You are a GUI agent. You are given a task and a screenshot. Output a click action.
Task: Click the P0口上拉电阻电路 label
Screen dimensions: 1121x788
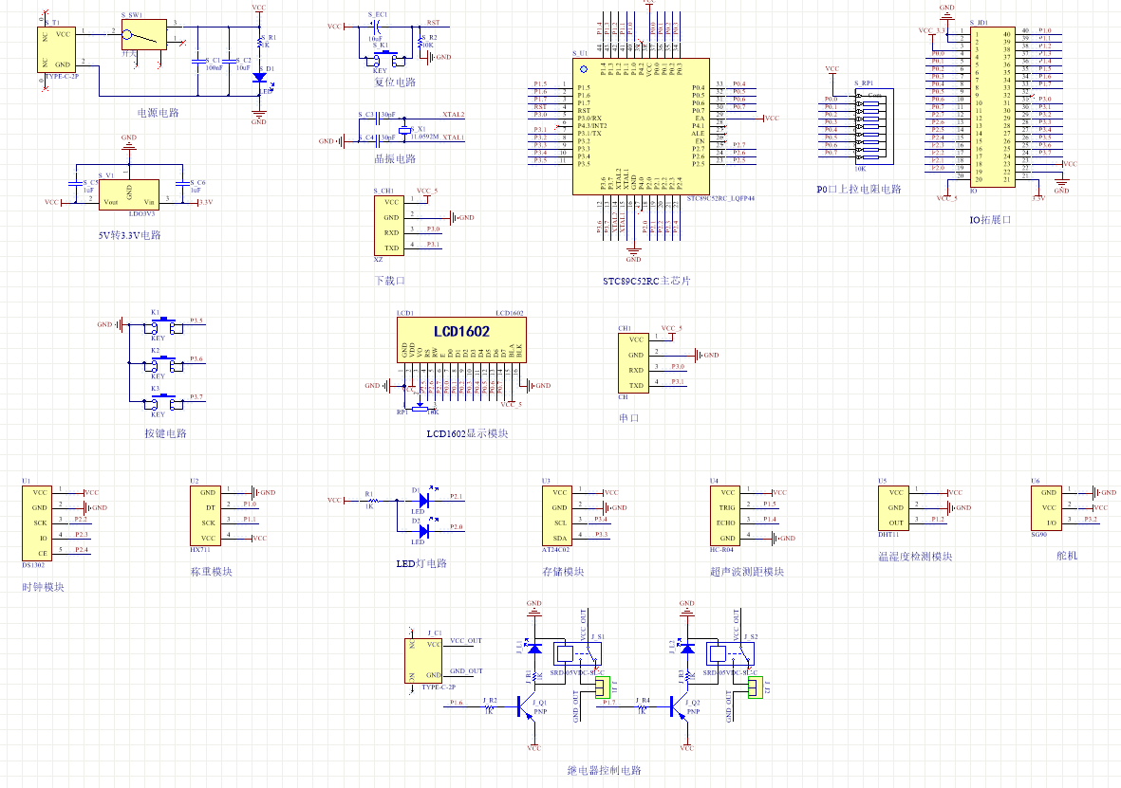point(859,190)
